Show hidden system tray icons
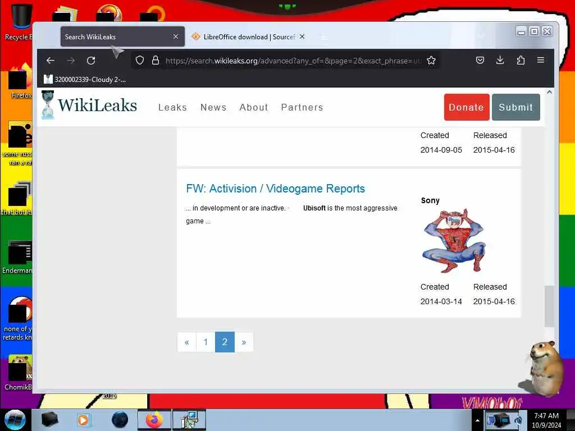Screen dimensions: 575x431 pyautogui.click(x=477, y=420)
